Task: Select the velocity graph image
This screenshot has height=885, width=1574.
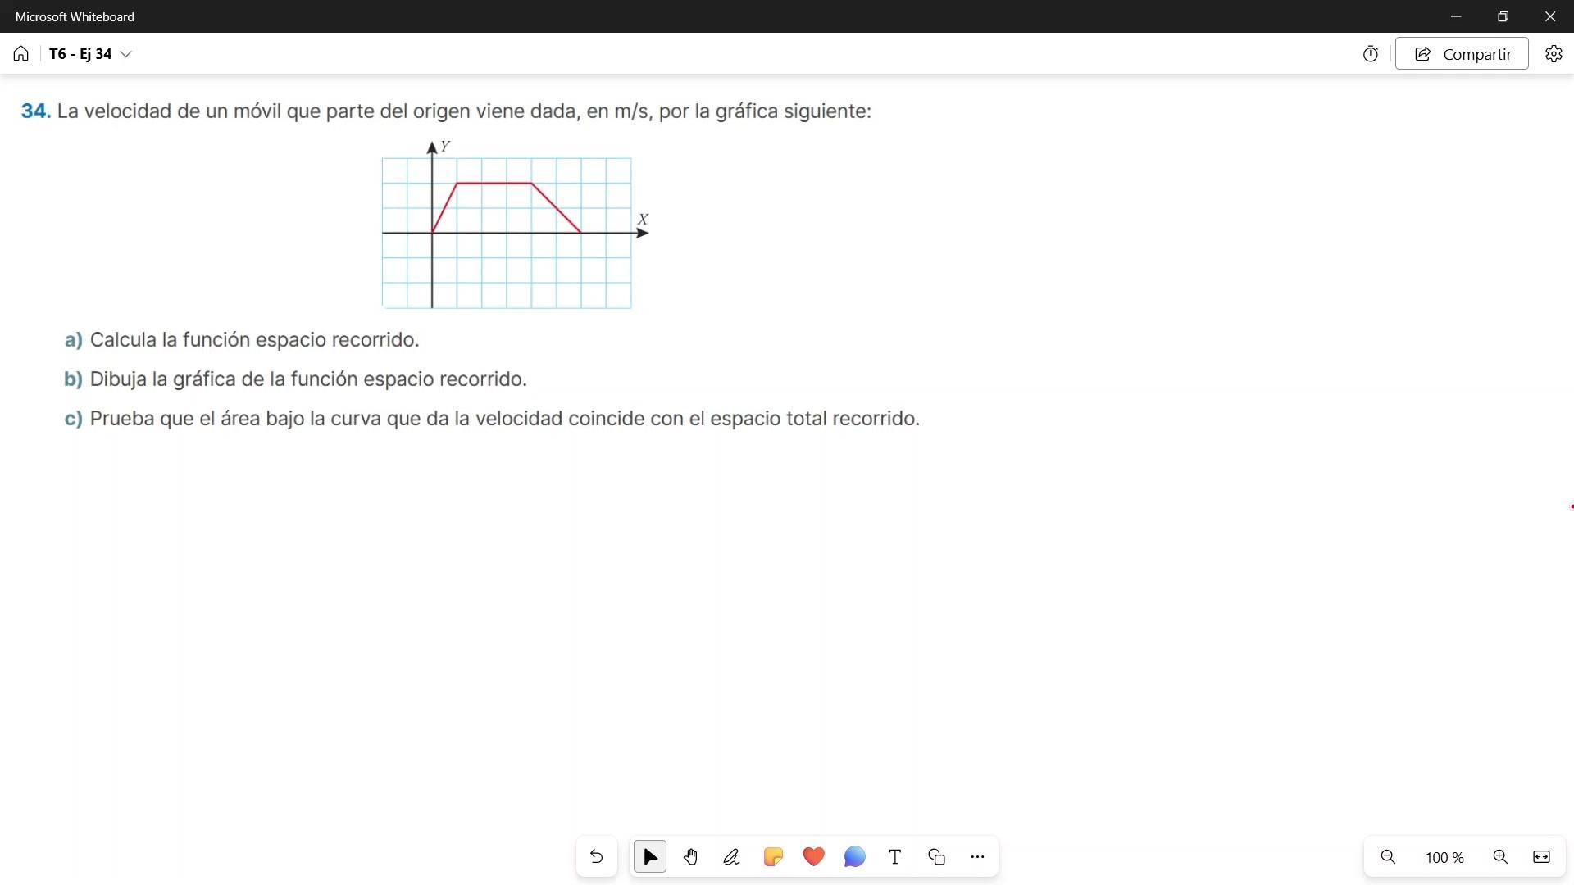Action: point(515,225)
